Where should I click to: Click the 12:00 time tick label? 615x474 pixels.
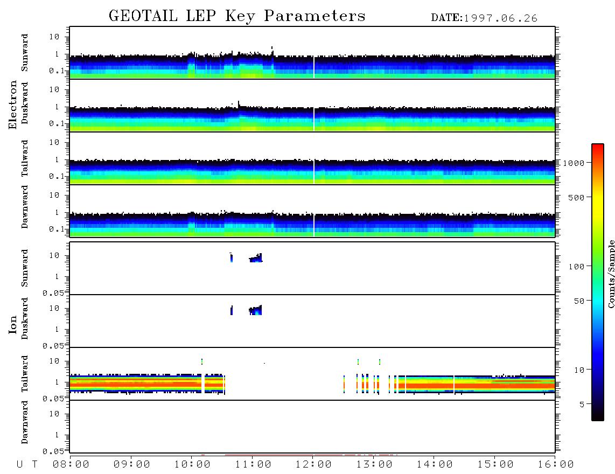tap(313, 465)
